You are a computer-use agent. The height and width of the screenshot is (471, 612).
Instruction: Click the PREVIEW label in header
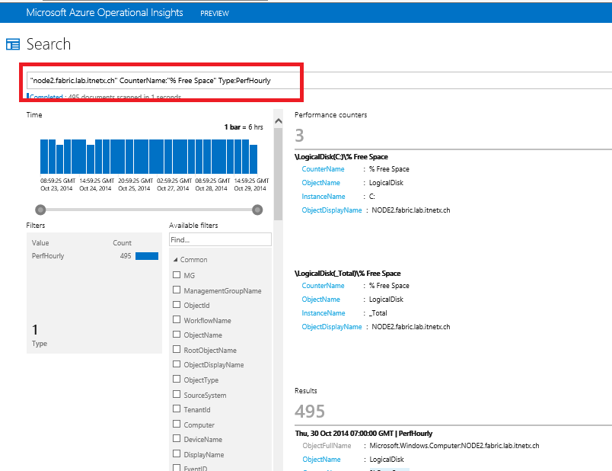point(215,13)
